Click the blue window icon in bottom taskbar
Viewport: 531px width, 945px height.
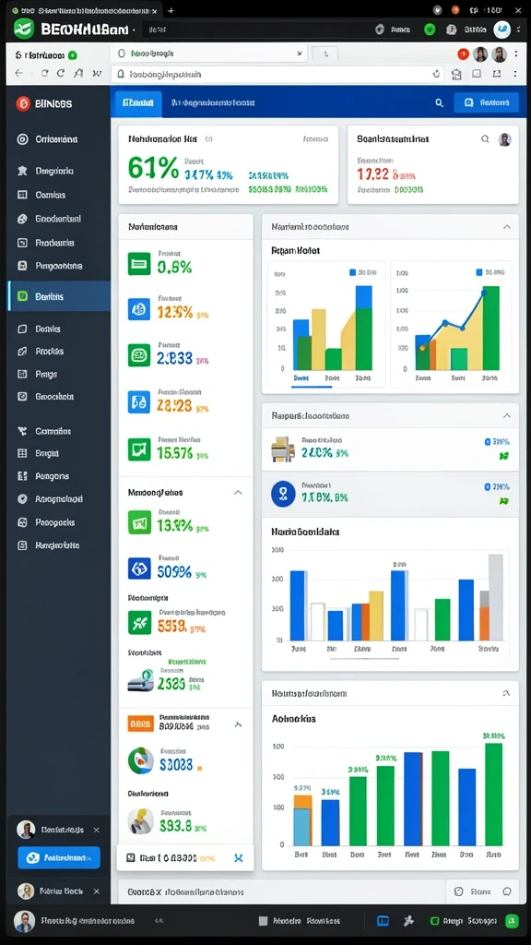[383, 921]
